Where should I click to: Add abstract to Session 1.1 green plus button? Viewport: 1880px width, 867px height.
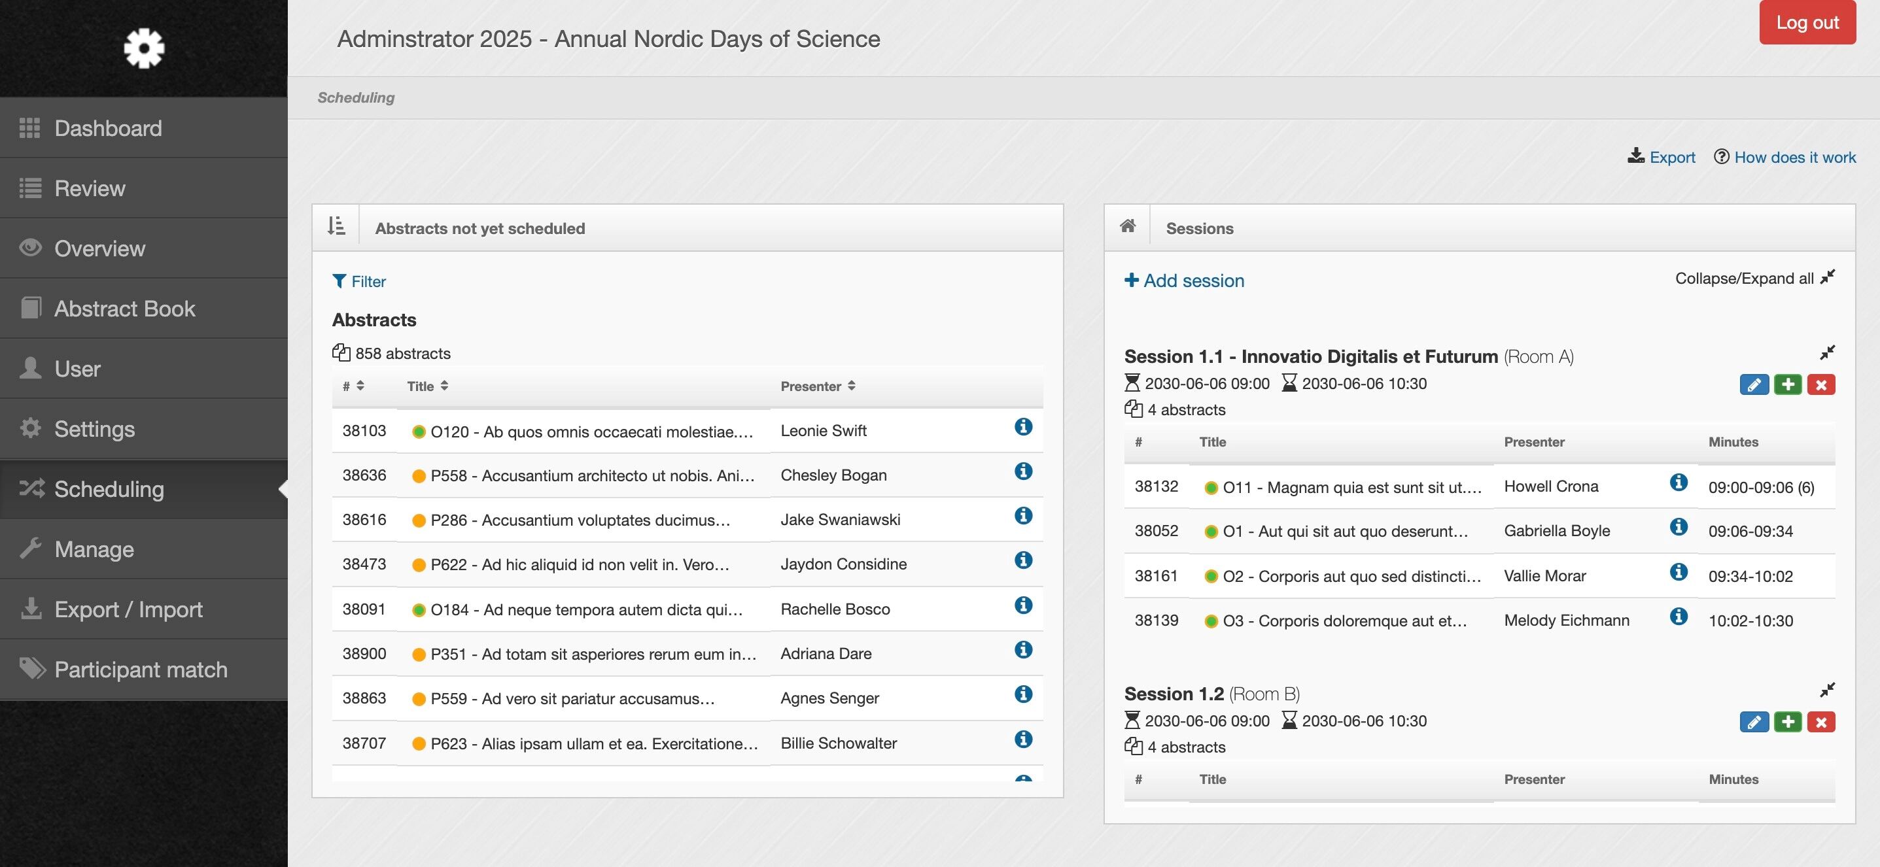1787,385
